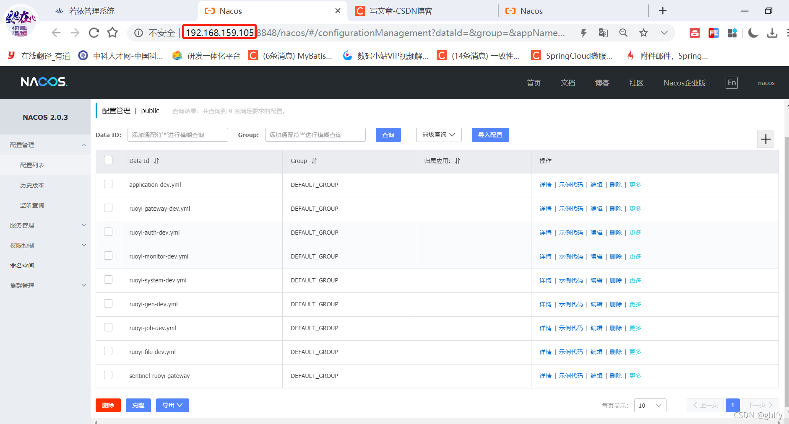This screenshot has width=789, height=424.
Task: Toggle night mode moon icon
Action: tap(753, 33)
